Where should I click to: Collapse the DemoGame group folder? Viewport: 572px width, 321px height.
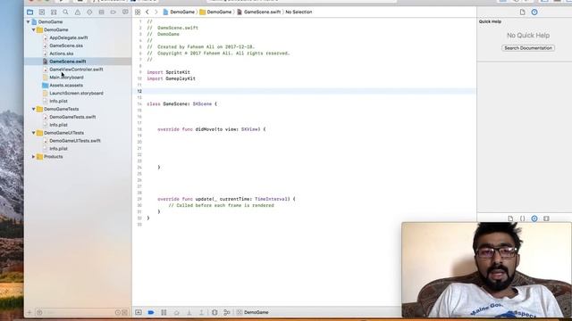[x=34, y=29]
